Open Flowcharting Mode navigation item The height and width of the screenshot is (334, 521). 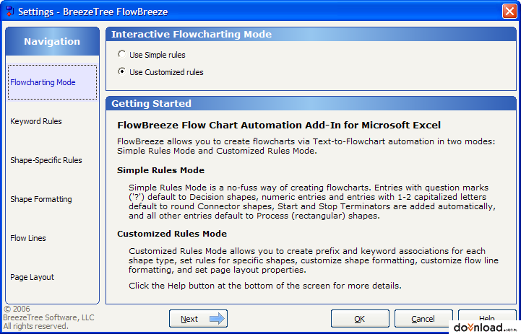coord(53,82)
